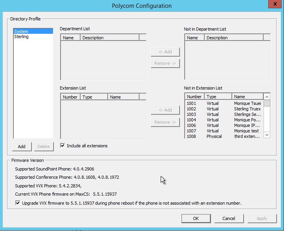Screen dimensions: 284x231
Task: Sort the Not in Extension List by its Number column
Action: pos(194,97)
